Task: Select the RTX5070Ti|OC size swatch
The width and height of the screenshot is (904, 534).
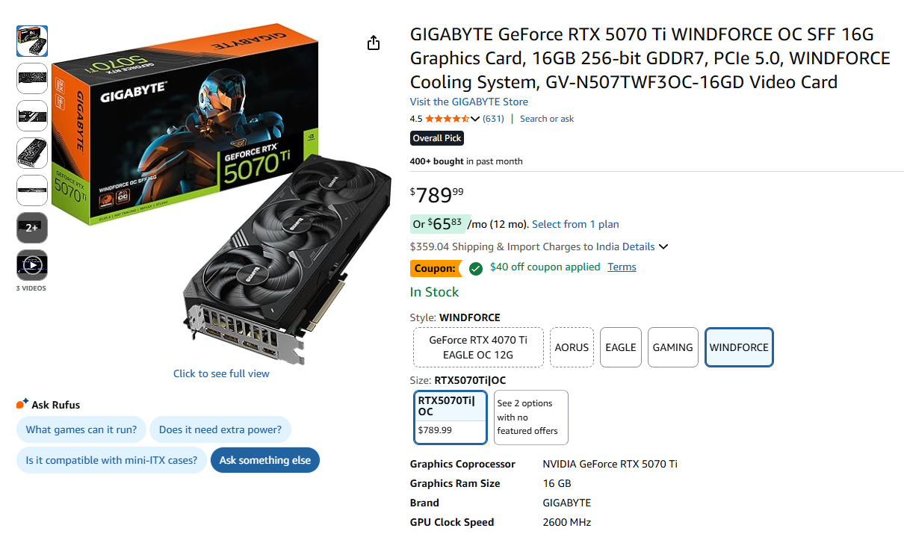Action: click(450, 417)
